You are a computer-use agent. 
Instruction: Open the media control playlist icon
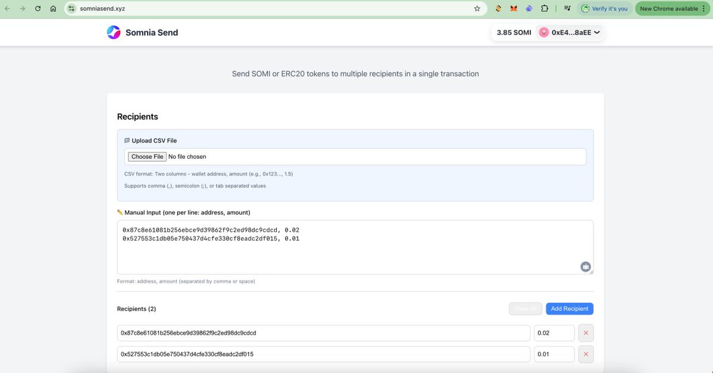pyautogui.click(x=567, y=9)
